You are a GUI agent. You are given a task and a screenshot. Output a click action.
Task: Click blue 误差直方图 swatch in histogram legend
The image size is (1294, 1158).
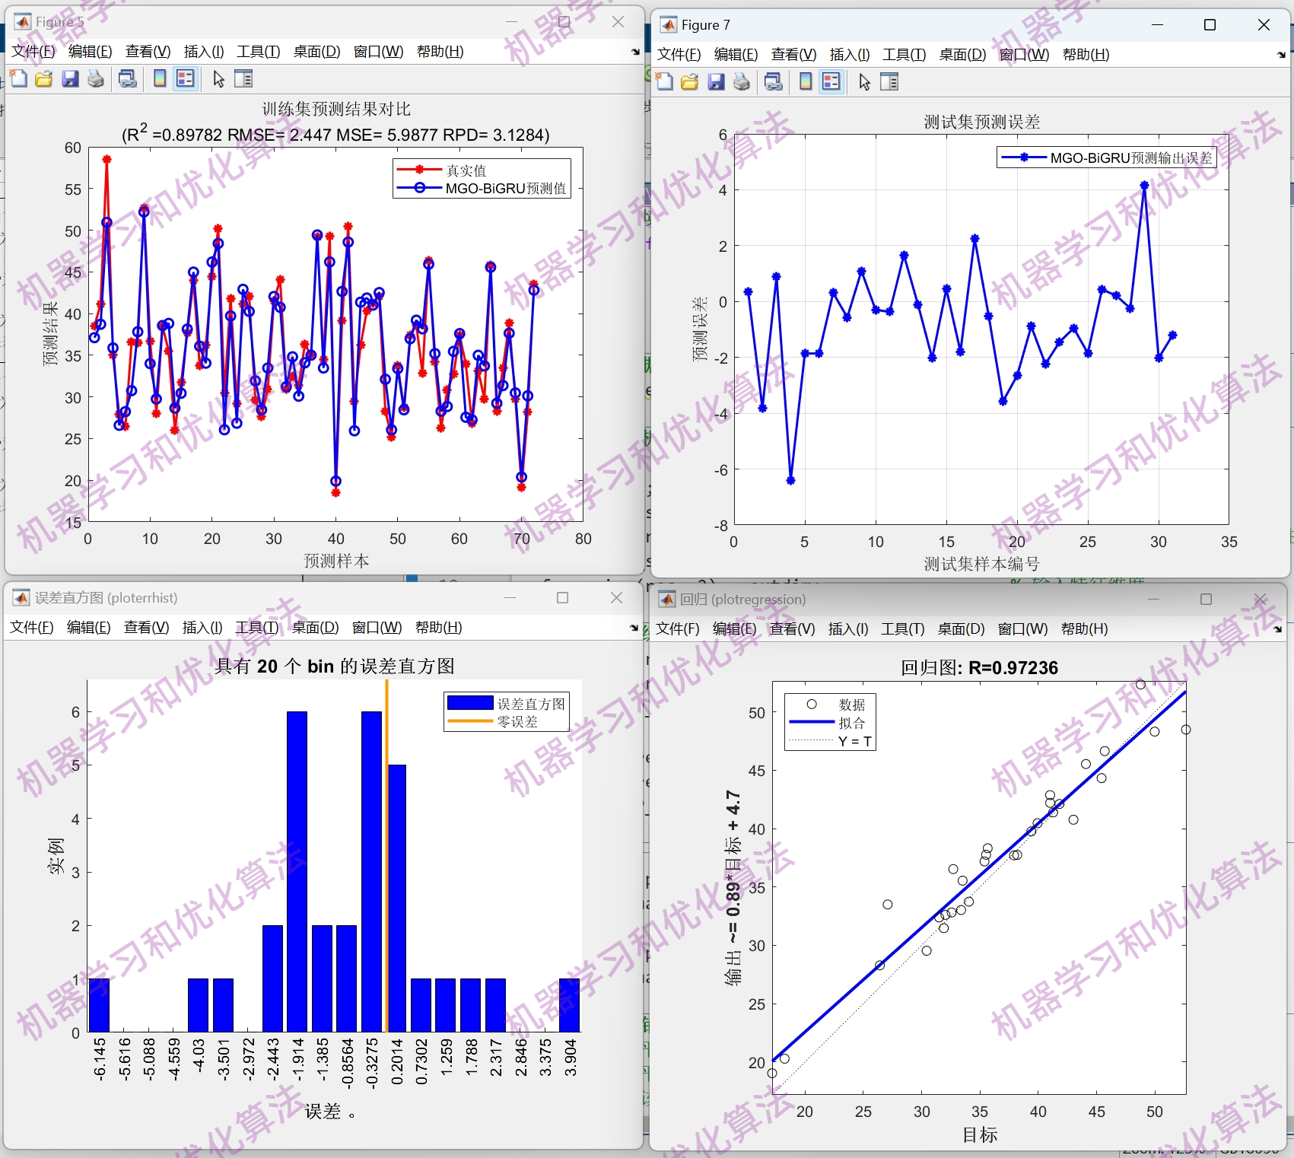[x=470, y=703]
